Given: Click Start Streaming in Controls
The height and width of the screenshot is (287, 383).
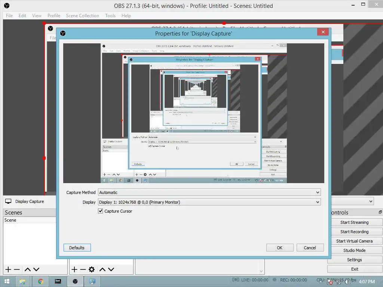Looking at the screenshot, I should (x=355, y=222).
